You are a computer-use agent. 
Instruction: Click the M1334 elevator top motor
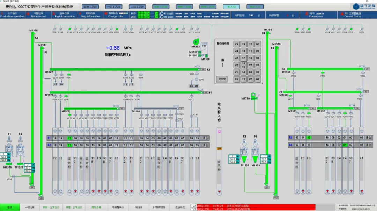(268, 33)
